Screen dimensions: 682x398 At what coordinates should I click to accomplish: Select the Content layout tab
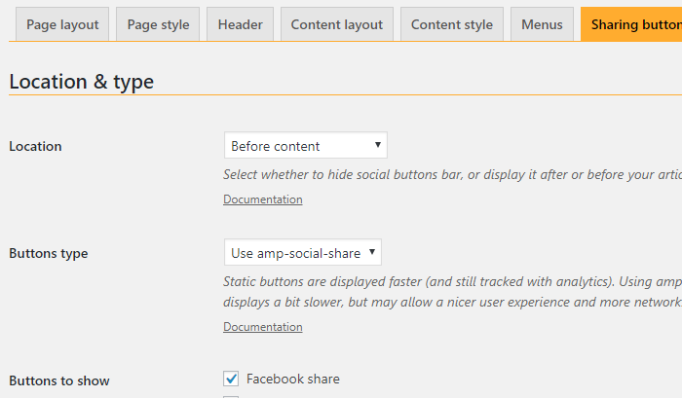click(337, 24)
